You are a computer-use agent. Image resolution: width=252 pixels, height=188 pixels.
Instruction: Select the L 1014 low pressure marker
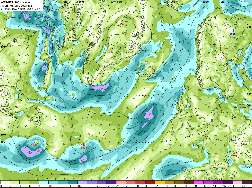coord(234,154)
